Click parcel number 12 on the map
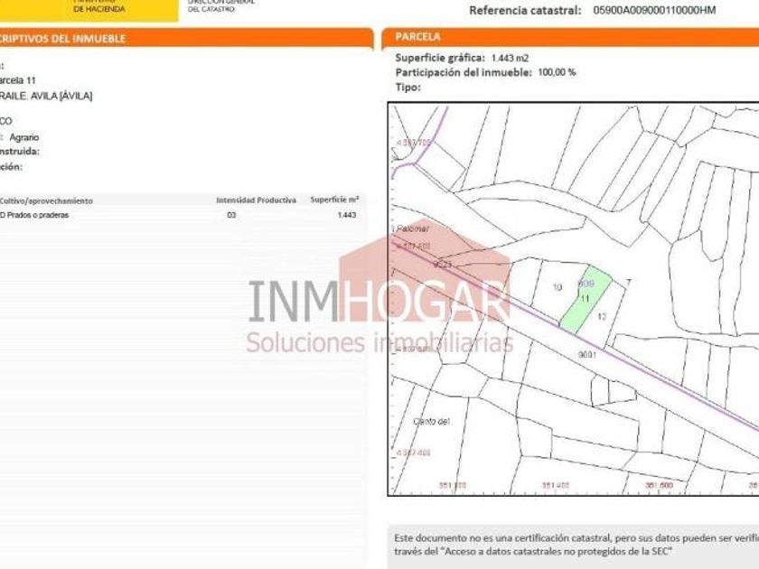This screenshot has width=759, height=569. click(602, 316)
